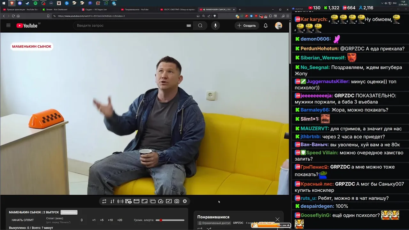Click the broadcast waves icon in extension toolbar
Viewport: 409px width, 230px height.
click(120, 201)
